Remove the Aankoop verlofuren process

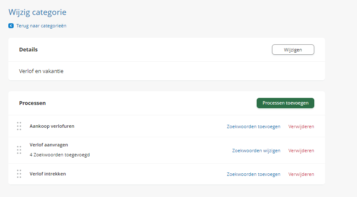tap(301, 126)
